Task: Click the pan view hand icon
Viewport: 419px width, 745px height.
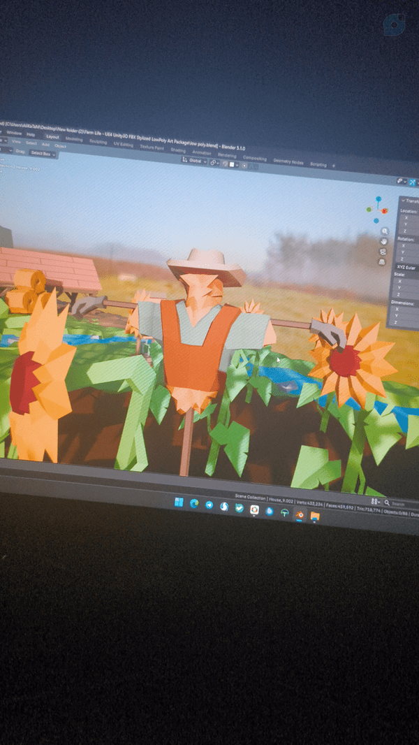Action: click(383, 241)
